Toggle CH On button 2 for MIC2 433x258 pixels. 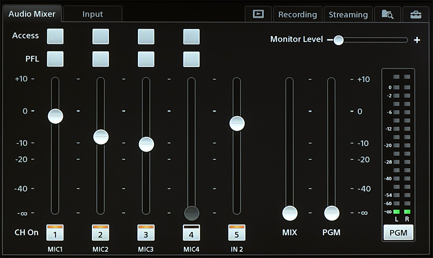pyautogui.click(x=100, y=233)
